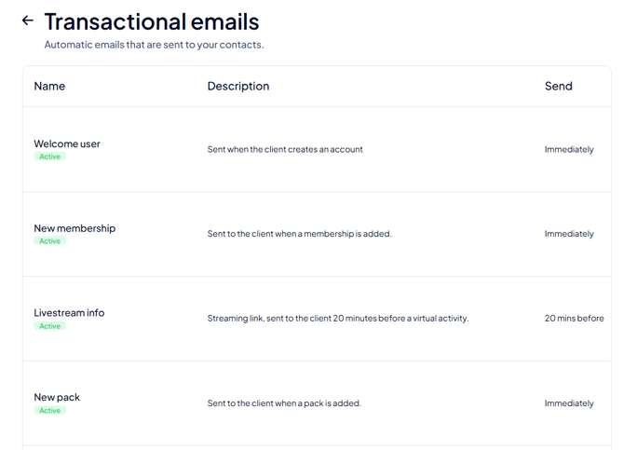Click the Active badge under Livestream info
This screenshot has width=624, height=450.
click(x=49, y=326)
